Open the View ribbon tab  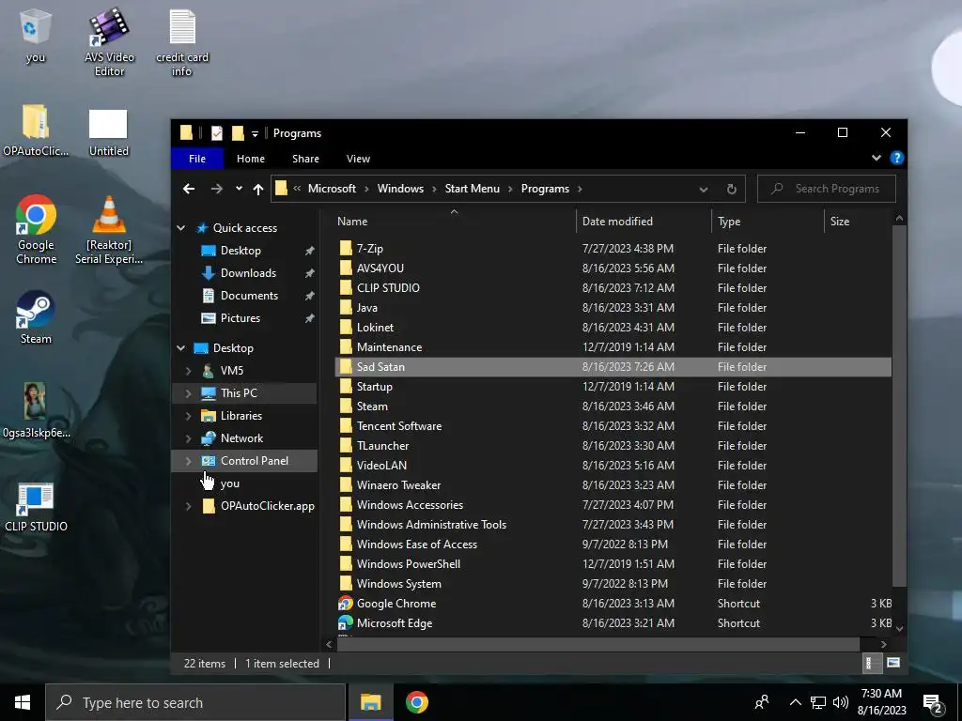(x=358, y=159)
